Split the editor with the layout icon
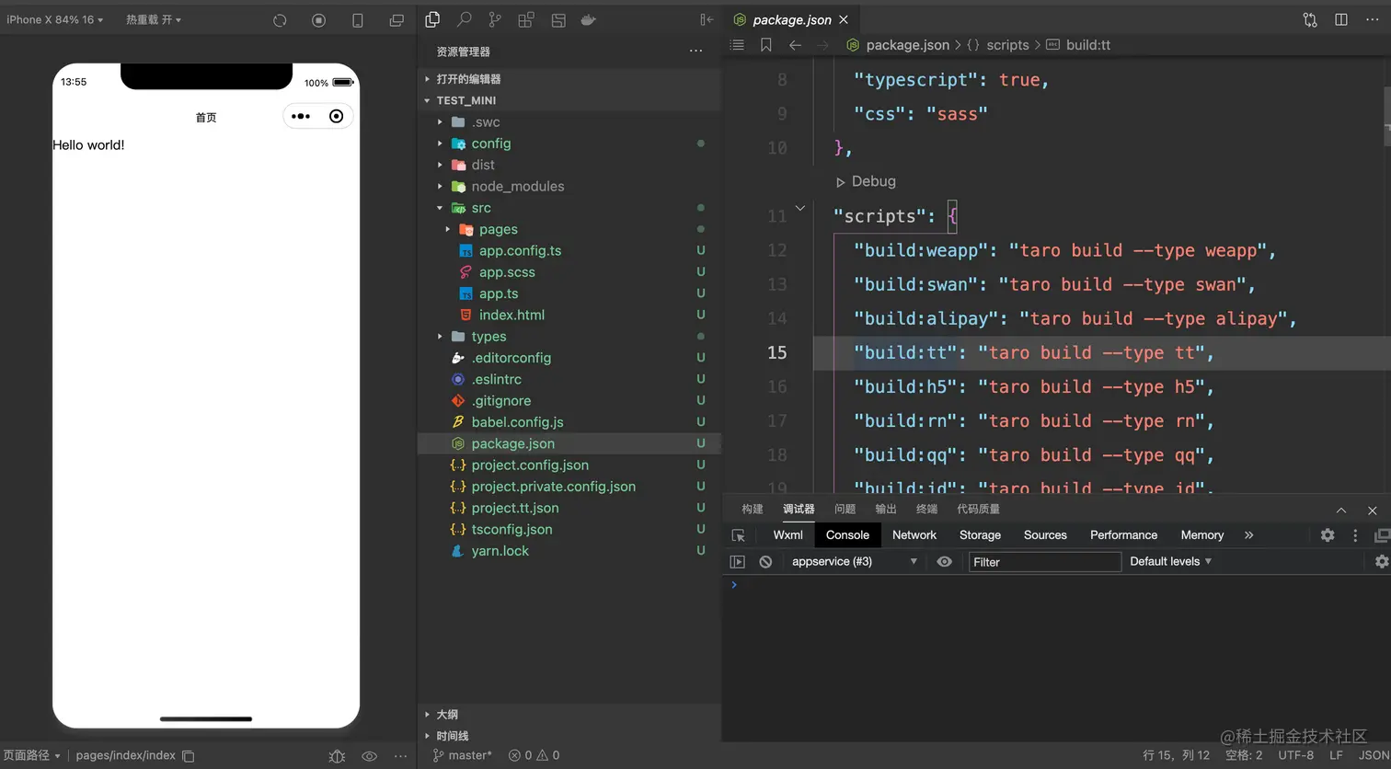This screenshot has height=769, width=1391. [x=1341, y=19]
